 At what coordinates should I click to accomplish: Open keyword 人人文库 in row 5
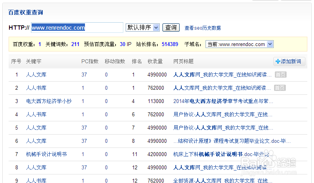click(x=36, y=128)
